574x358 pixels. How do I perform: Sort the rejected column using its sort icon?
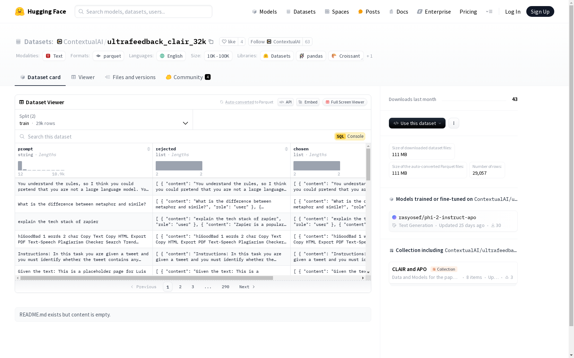point(286,149)
